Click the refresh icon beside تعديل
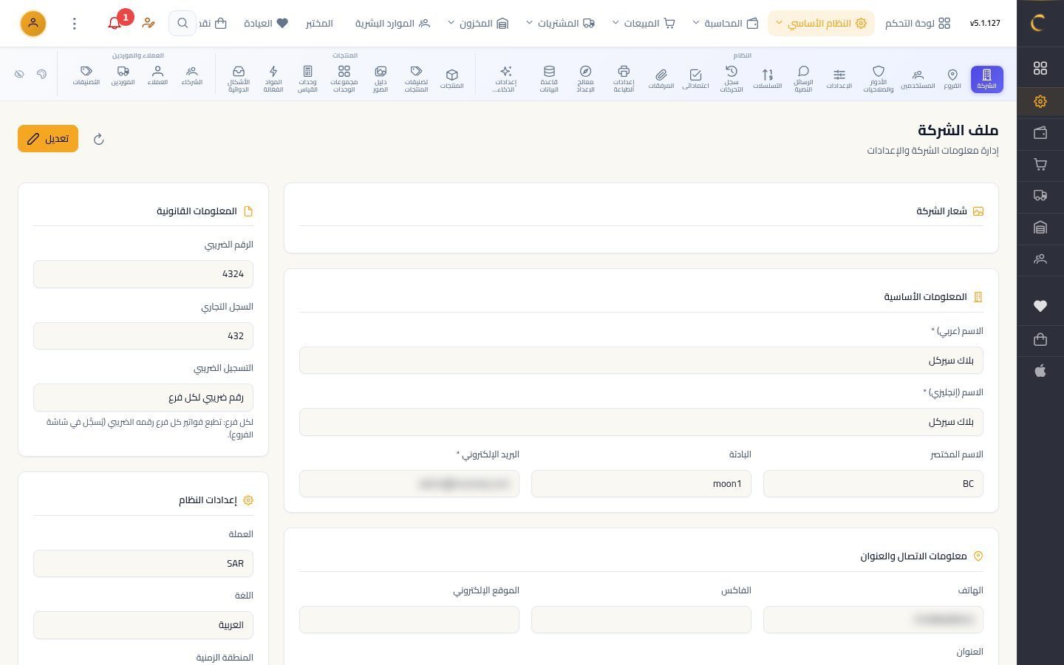This screenshot has width=1064, height=665. pyautogui.click(x=99, y=139)
